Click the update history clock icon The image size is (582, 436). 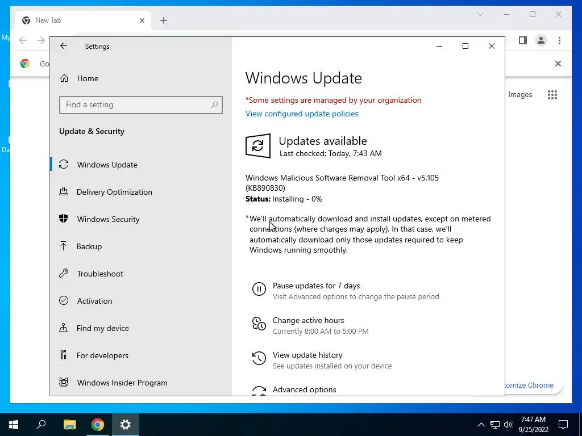tap(259, 358)
